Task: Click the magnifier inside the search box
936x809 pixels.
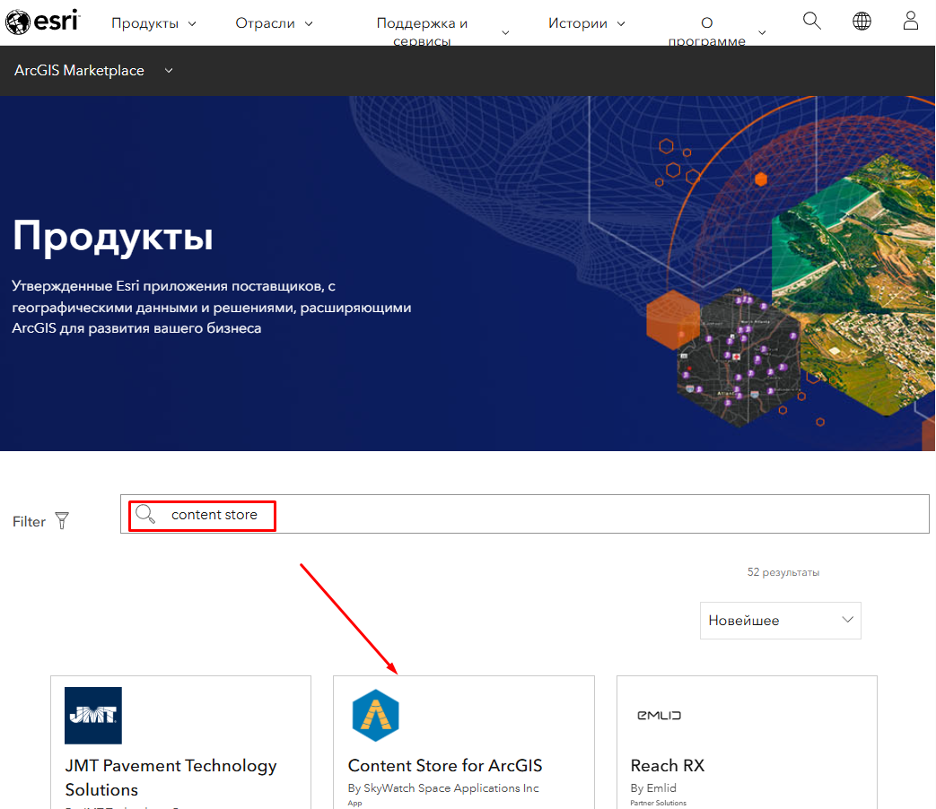Action: pos(145,514)
